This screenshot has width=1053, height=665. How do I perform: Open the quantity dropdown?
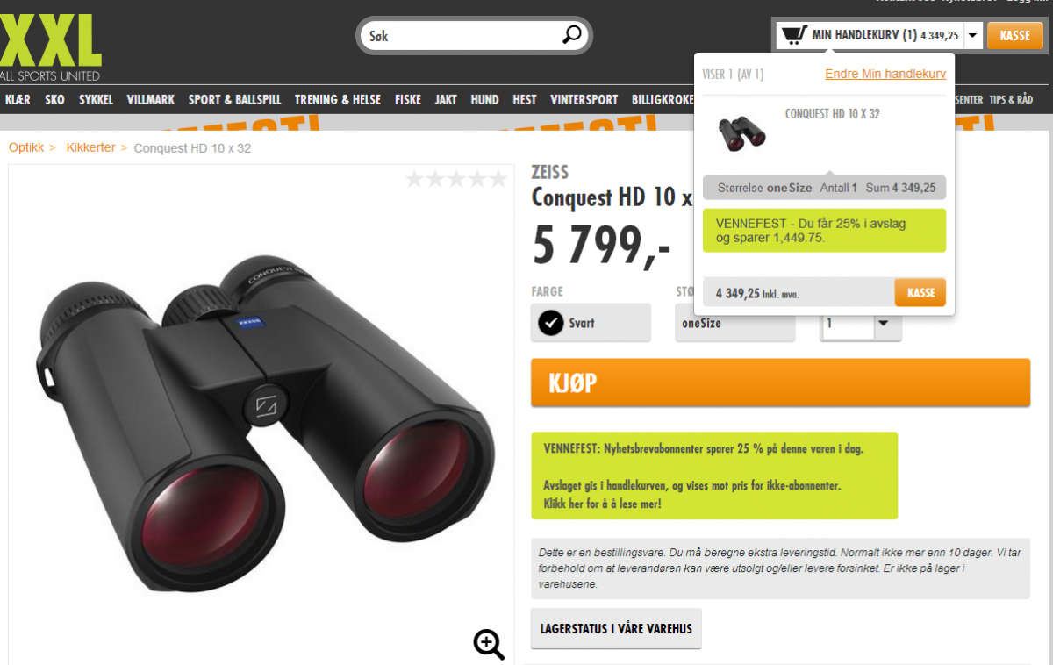861,324
